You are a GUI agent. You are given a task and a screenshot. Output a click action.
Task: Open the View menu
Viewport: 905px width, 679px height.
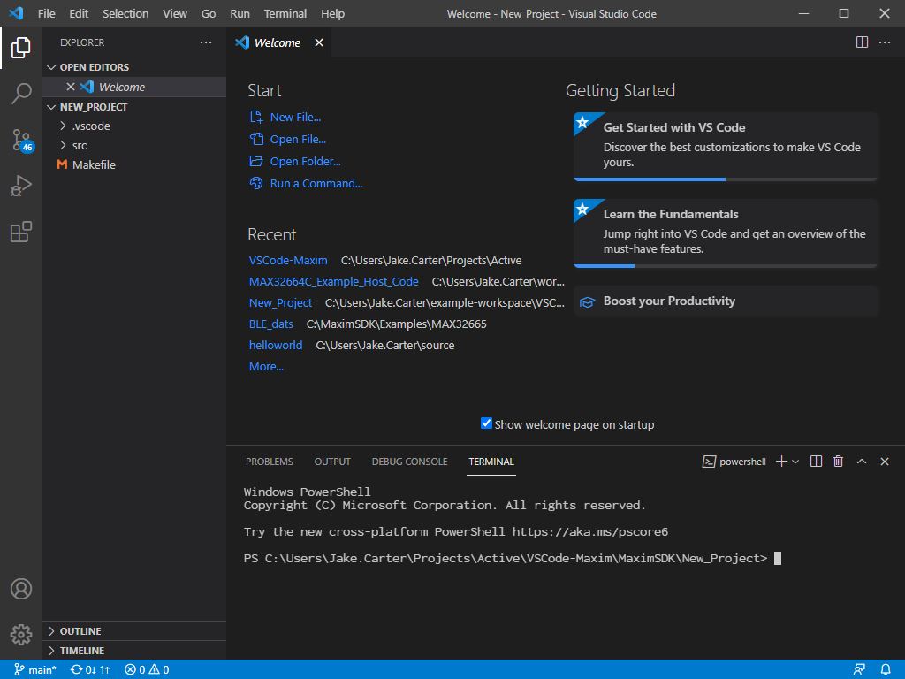coord(175,13)
